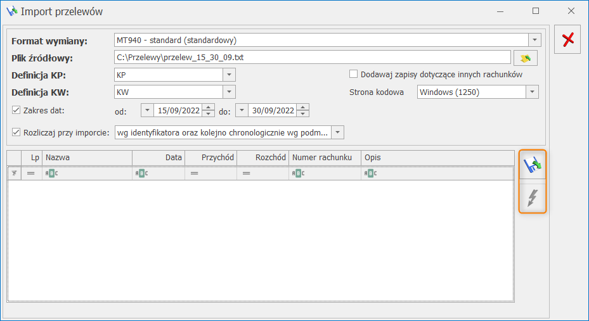This screenshot has height=321, width=589.
Task: Expand the Rozliczaj przy imporcie method dropdown
Action: coord(338,132)
